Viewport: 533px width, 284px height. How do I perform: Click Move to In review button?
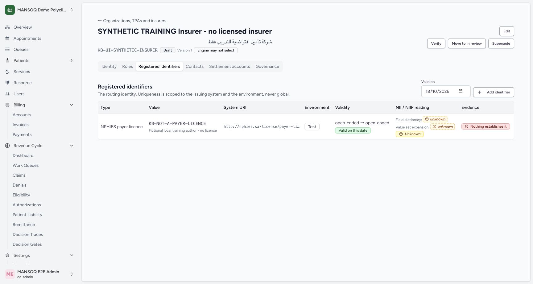tap(467, 43)
